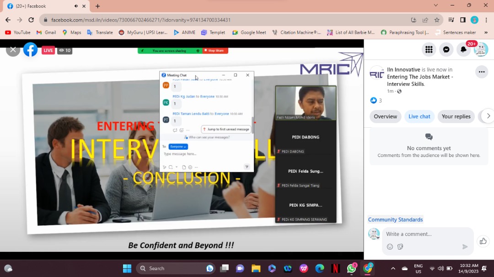The width and height of the screenshot is (494, 277).
Task: Open the Community Standards link
Action: click(395, 220)
